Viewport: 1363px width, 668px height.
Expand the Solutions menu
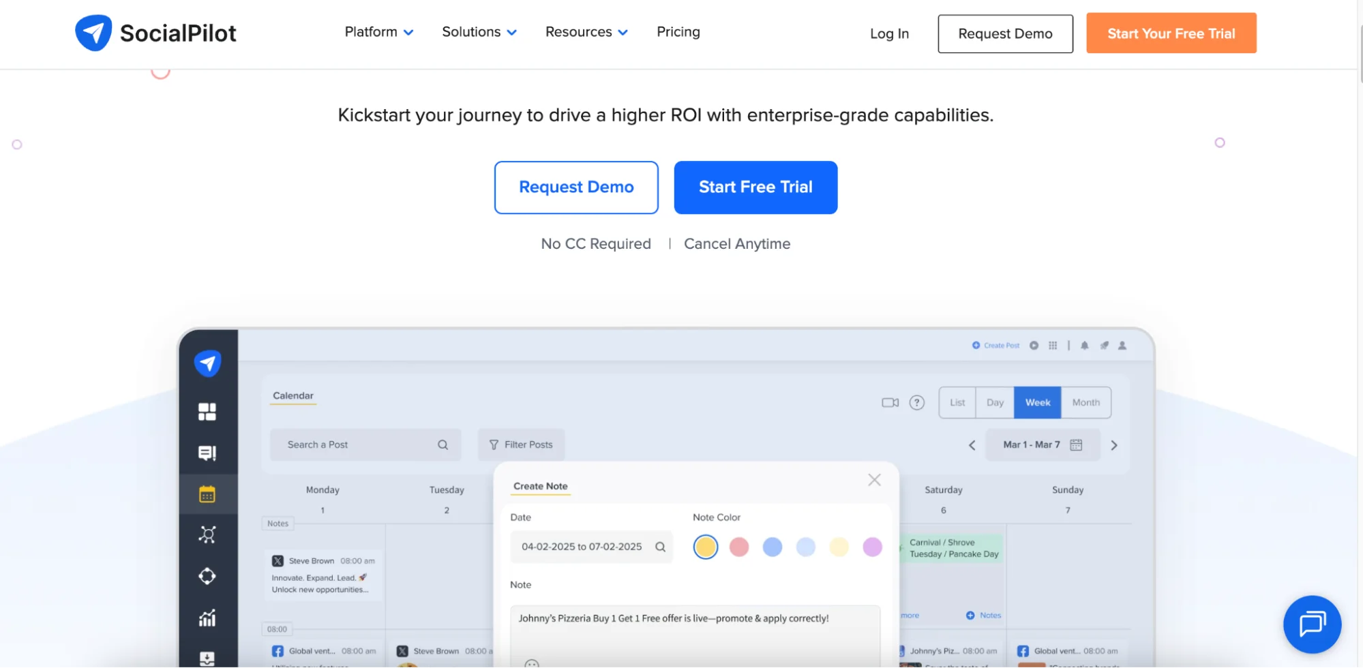tap(479, 32)
